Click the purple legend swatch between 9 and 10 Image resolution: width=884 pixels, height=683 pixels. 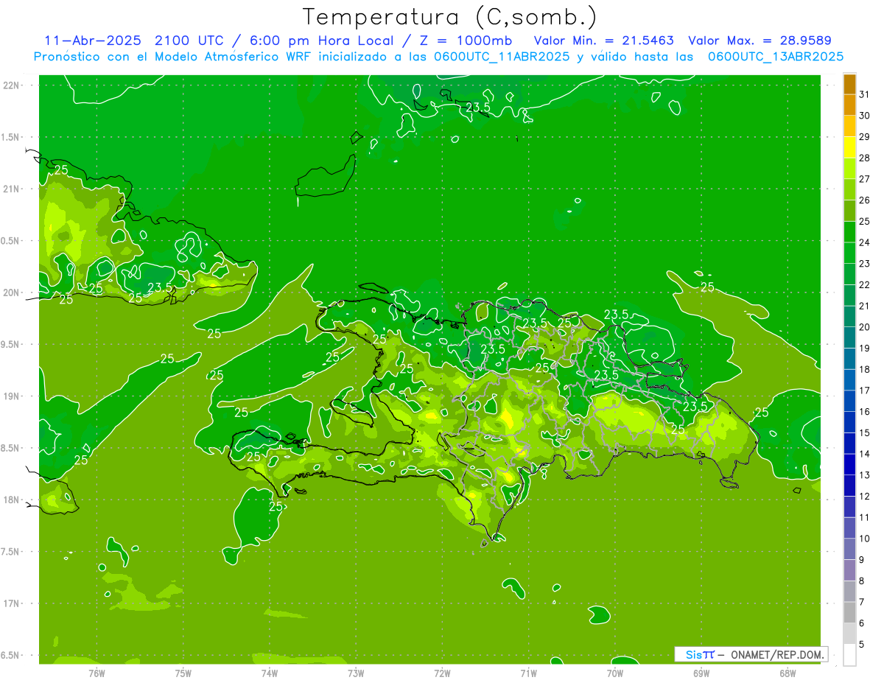tap(849, 550)
